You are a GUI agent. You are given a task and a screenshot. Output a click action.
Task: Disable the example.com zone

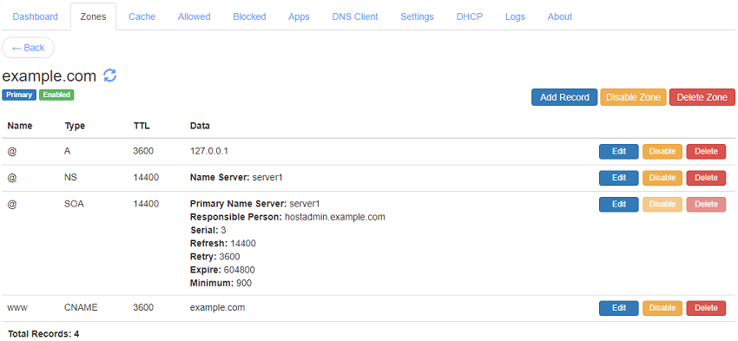633,97
